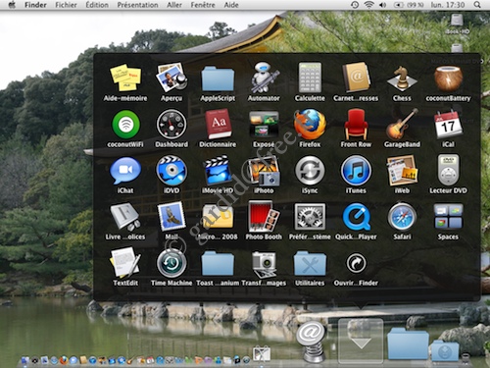The width and height of the screenshot is (490, 368).
Task: Open Préférences Système
Action: 310,217
